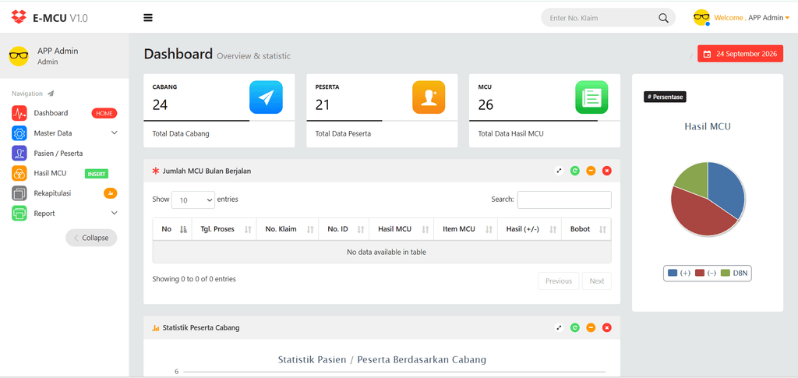The width and height of the screenshot is (798, 378).
Task: Click the search magnifier icon
Action: (x=663, y=18)
